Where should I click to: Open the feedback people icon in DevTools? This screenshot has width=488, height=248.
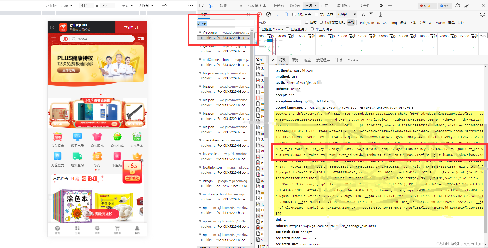(467, 6)
